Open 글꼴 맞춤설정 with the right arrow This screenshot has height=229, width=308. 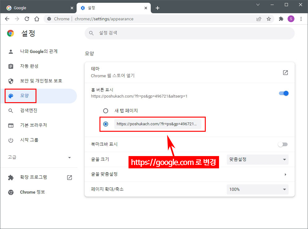(285, 175)
